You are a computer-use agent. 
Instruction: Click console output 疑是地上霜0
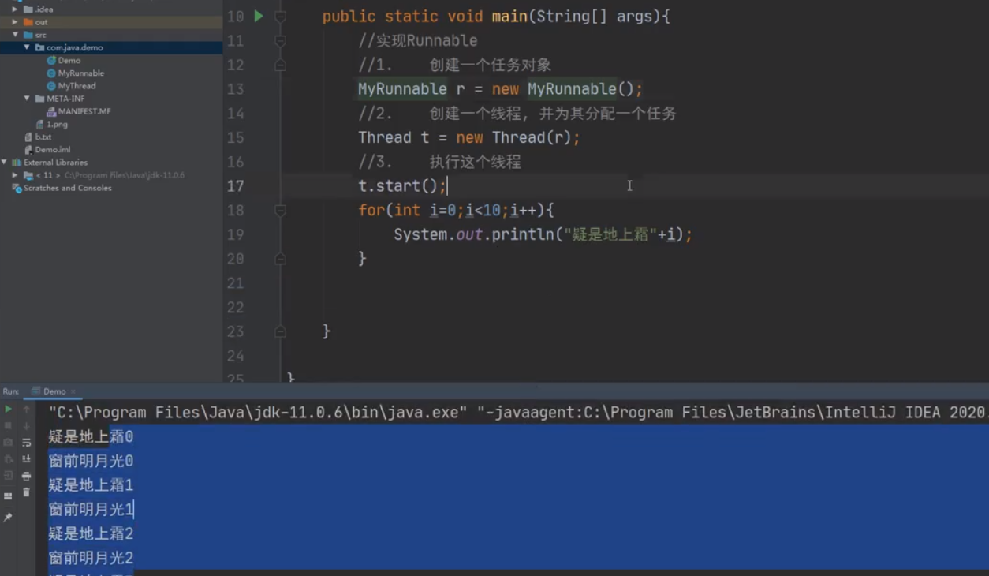pos(91,436)
